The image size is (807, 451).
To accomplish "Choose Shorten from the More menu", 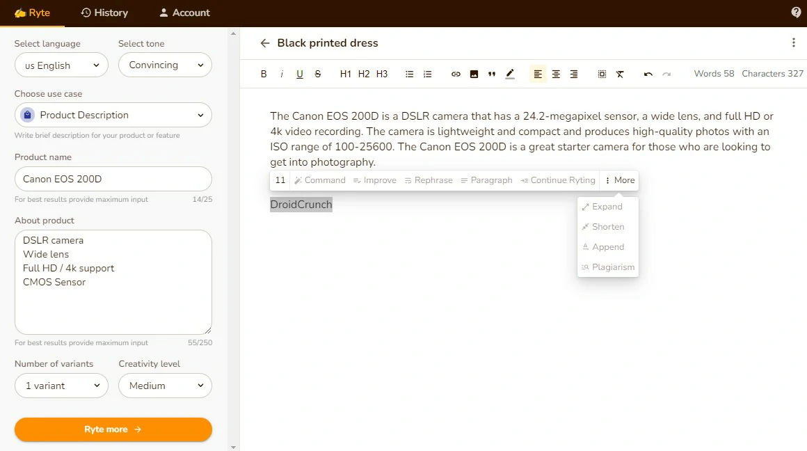I will (607, 226).
